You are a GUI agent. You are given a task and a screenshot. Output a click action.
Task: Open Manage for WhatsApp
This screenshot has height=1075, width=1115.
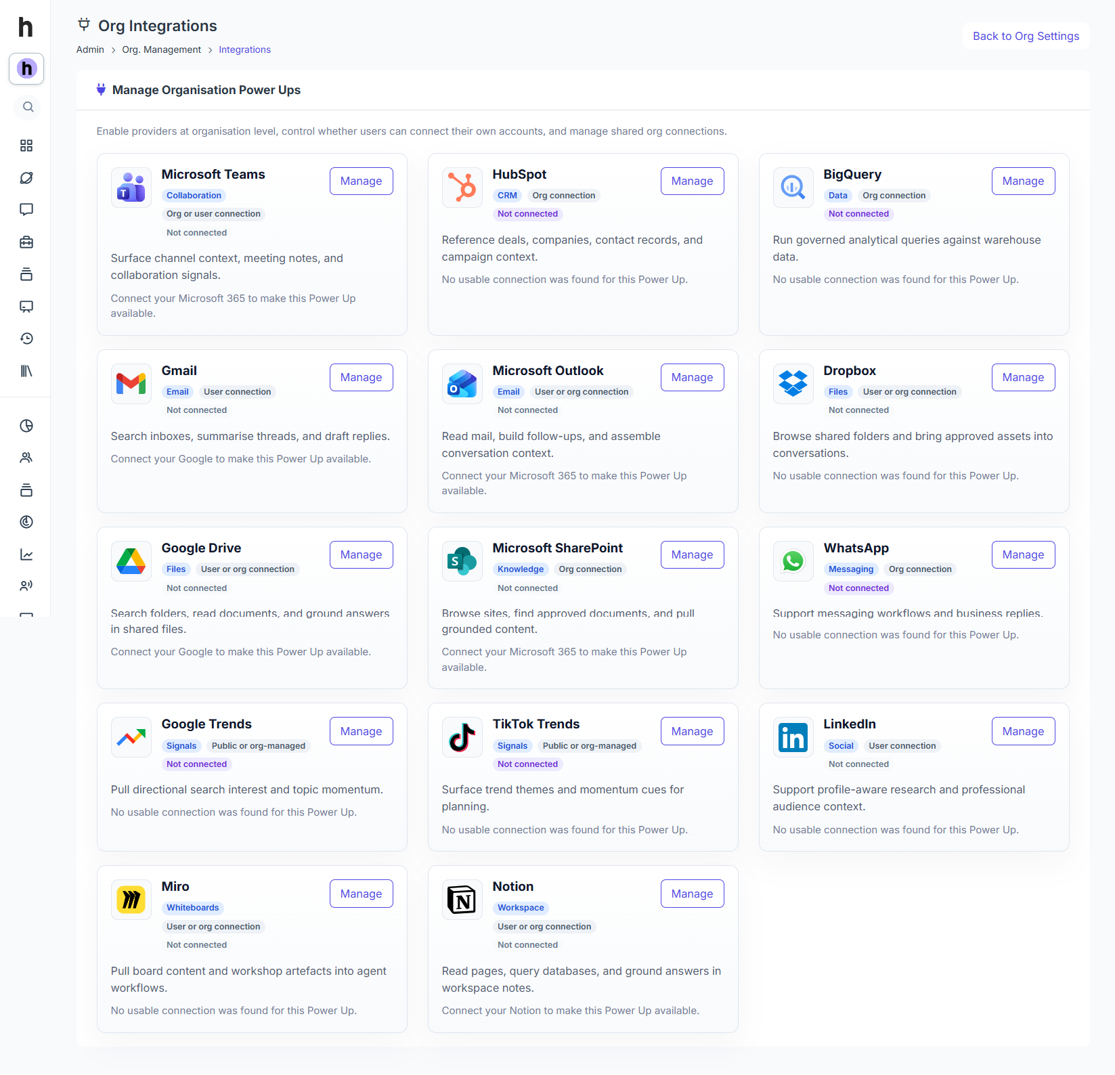coord(1024,554)
